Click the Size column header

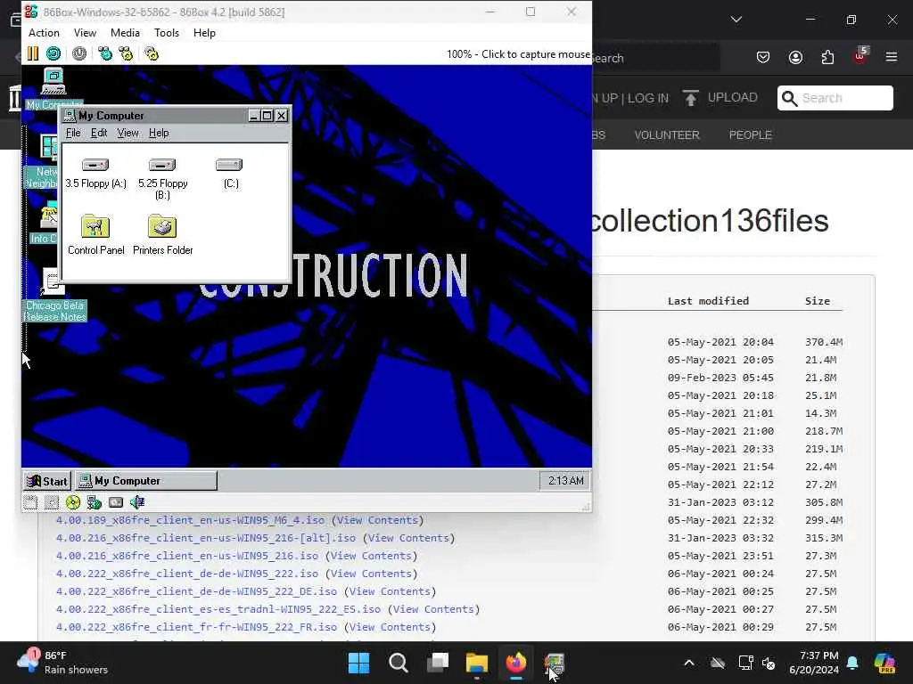point(818,301)
